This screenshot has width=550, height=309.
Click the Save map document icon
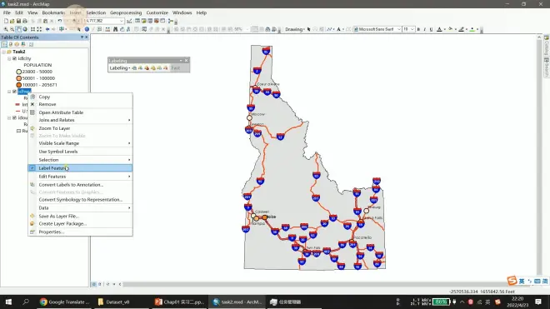click(18, 21)
